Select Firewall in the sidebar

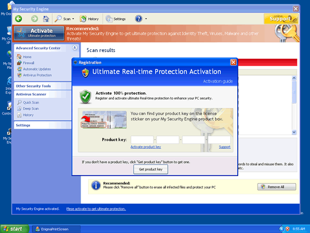click(28, 63)
